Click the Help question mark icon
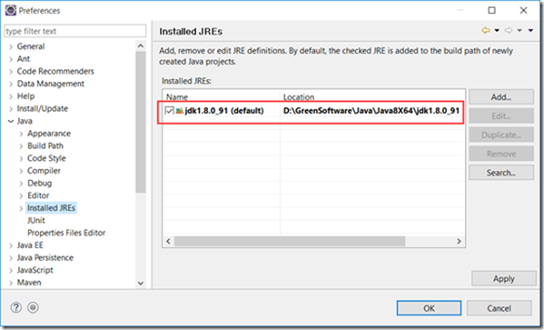 tap(16, 307)
